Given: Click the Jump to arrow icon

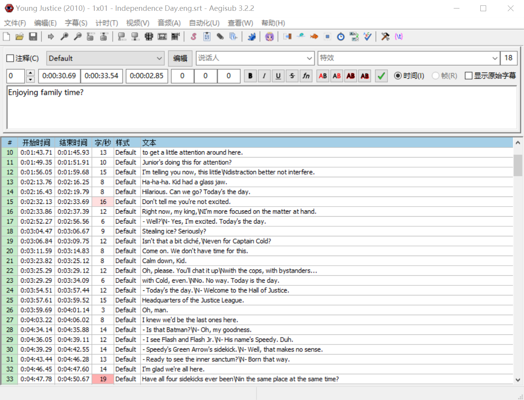Looking at the screenshot, I should (x=51, y=37).
